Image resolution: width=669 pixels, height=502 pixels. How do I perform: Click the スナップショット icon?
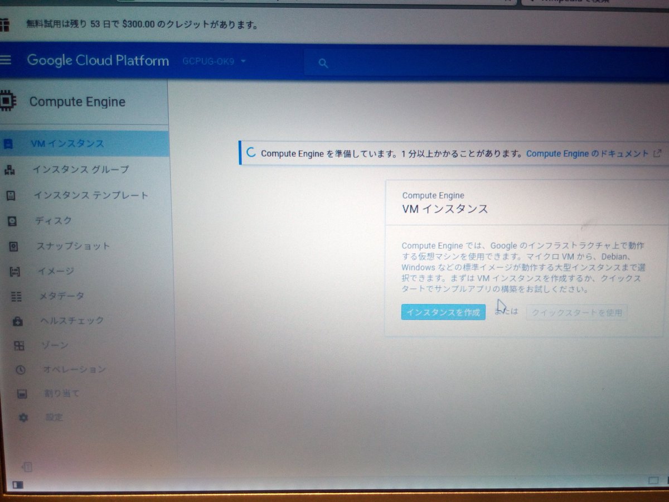pyautogui.click(x=13, y=246)
